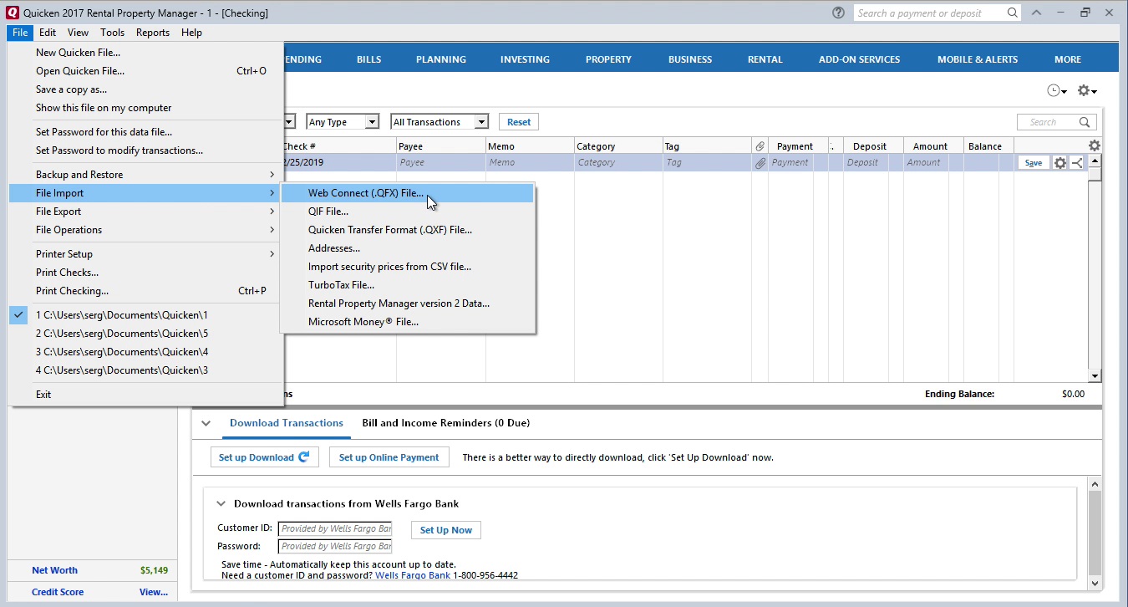Image resolution: width=1128 pixels, height=607 pixels.
Task: Open the help question mark icon
Action: coord(839,13)
